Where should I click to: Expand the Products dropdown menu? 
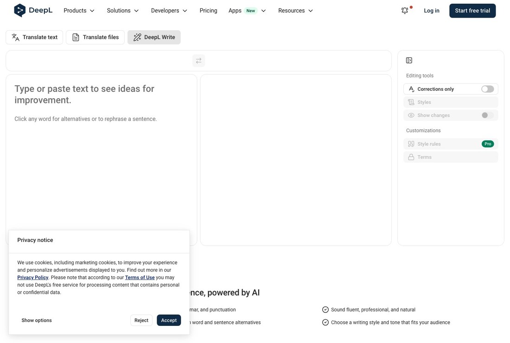[x=79, y=11]
